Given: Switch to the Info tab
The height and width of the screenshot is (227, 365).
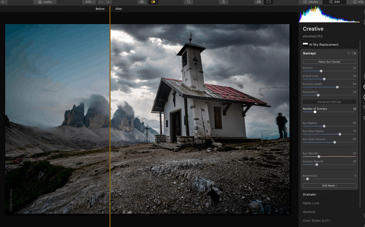Looking at the screenshot, I should coord(358,2).
